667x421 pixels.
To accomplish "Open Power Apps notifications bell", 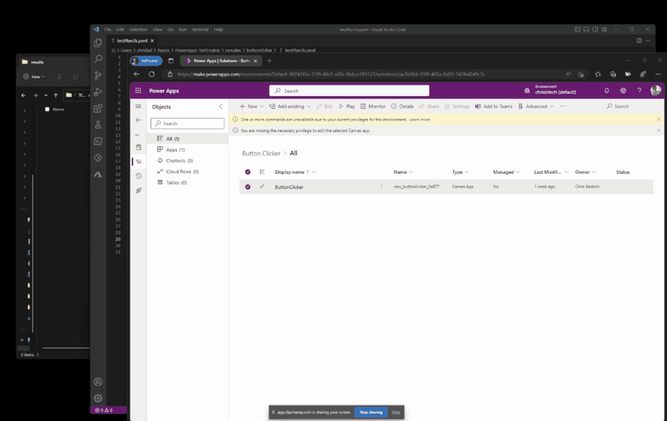I will 607,91.
